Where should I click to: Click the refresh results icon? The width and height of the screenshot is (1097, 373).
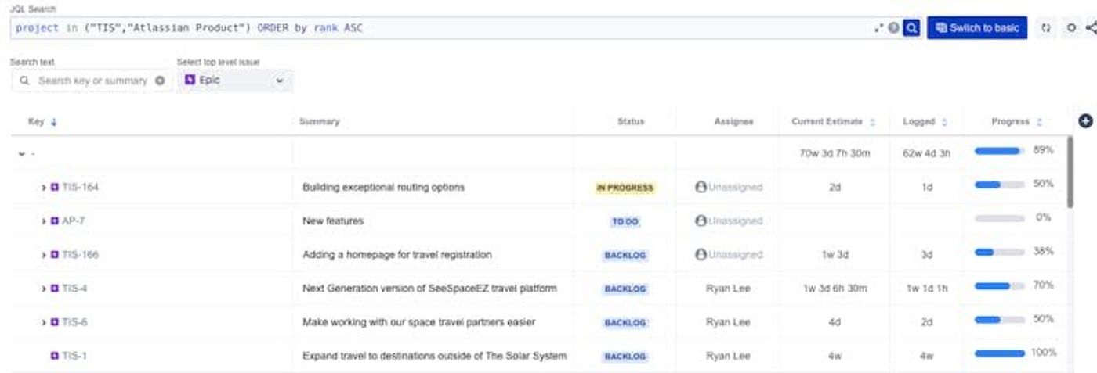point(1046,28)
